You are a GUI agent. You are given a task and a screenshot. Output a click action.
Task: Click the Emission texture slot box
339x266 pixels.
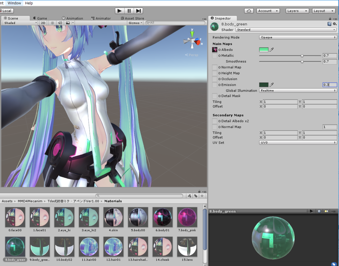(215, 85)
